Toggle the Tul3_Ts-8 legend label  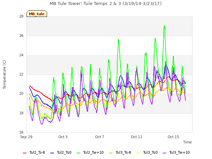pyautogui.click(x=123, y=152)
